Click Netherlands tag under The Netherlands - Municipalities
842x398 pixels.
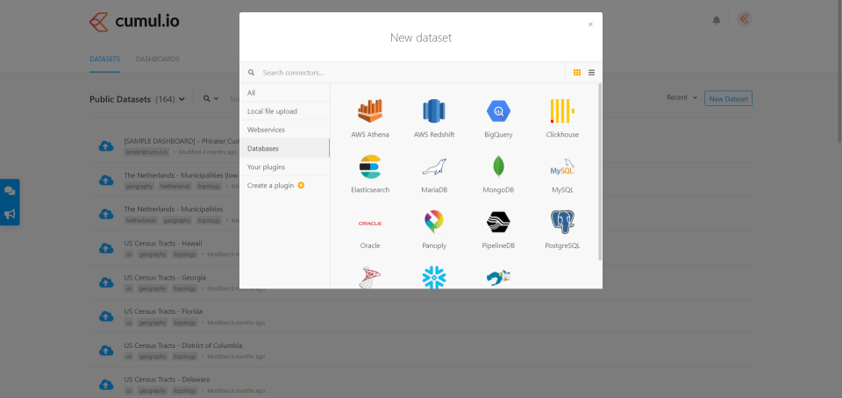tap(141, 220)
